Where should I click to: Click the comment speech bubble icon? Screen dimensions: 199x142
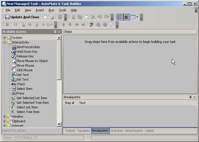(112, 25)
